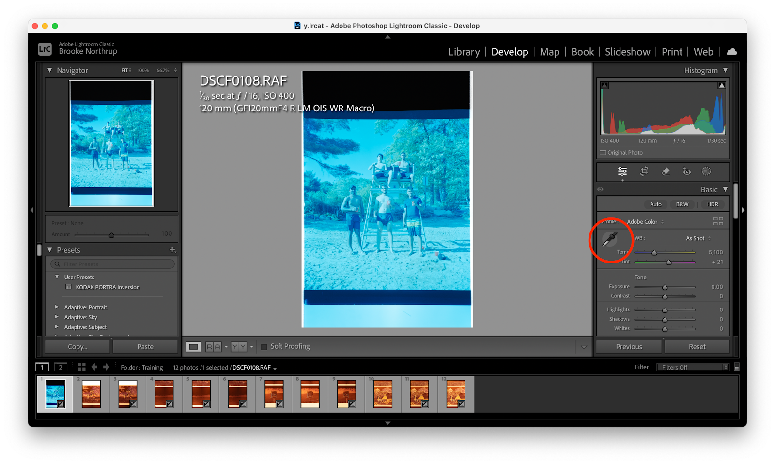Hide the left panel group arrow

(32, 210)
